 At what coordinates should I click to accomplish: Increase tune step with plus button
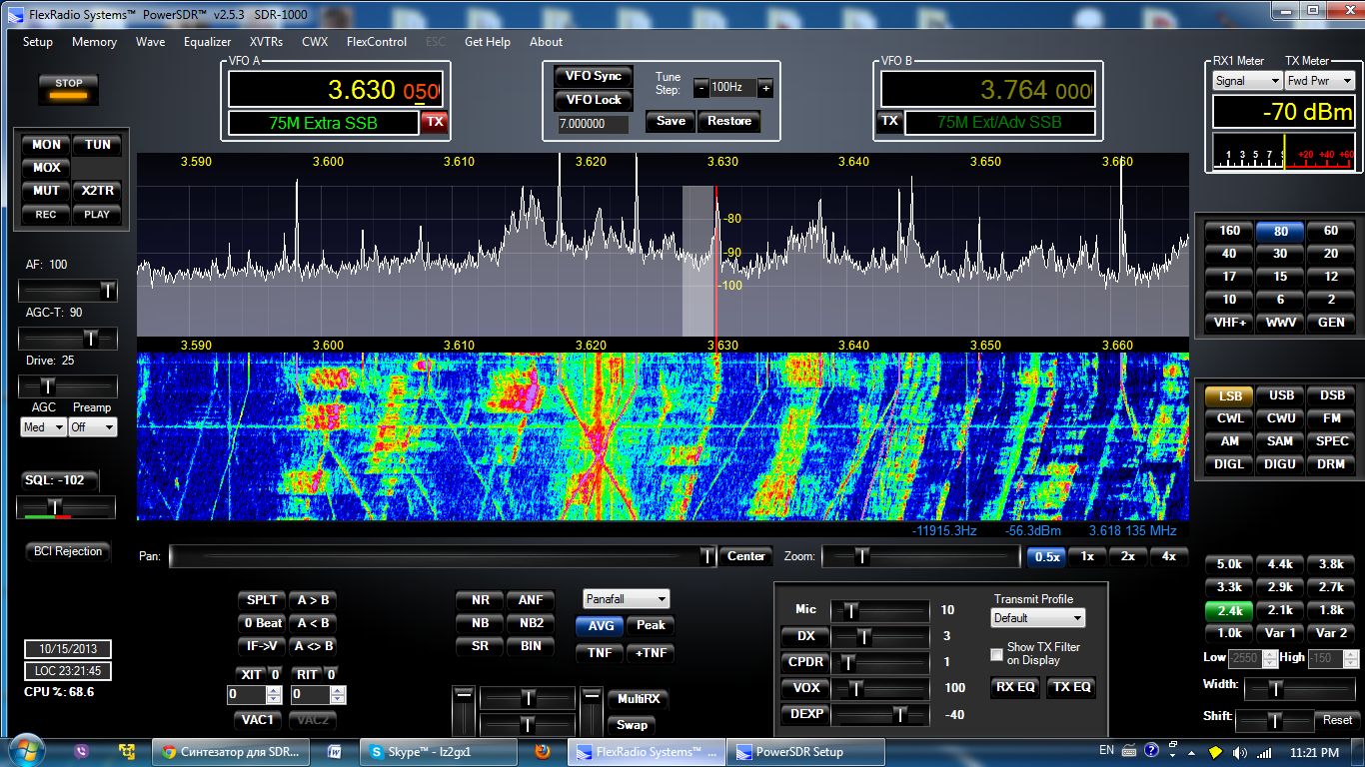[x=765, y=88]
